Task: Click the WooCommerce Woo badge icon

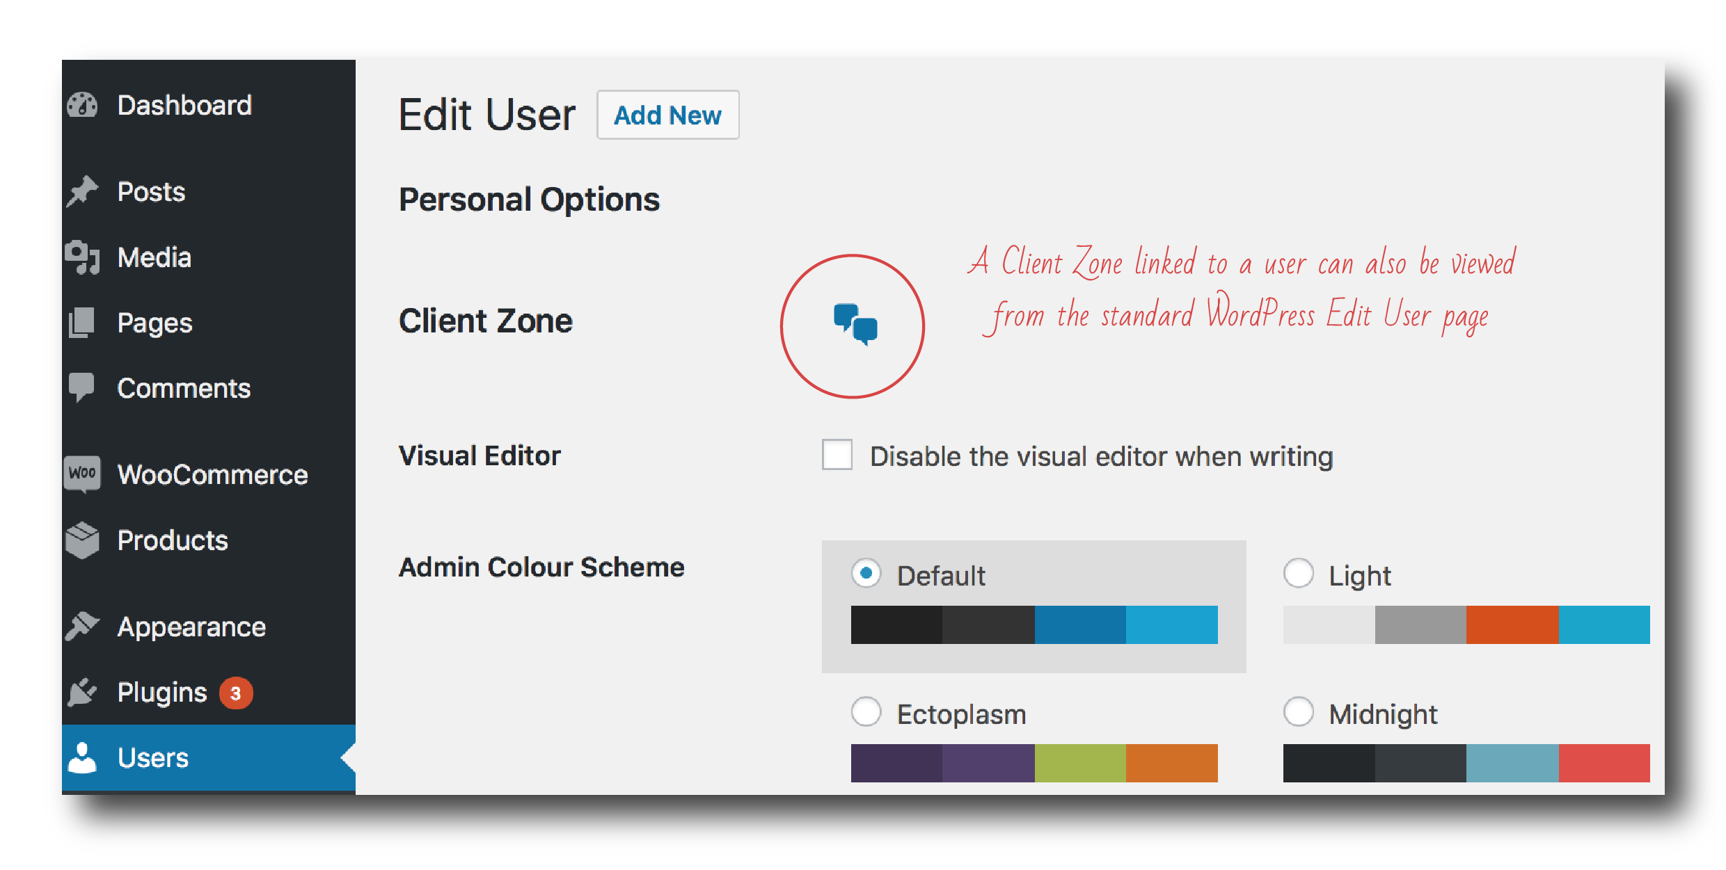Action: coord(83,474)
